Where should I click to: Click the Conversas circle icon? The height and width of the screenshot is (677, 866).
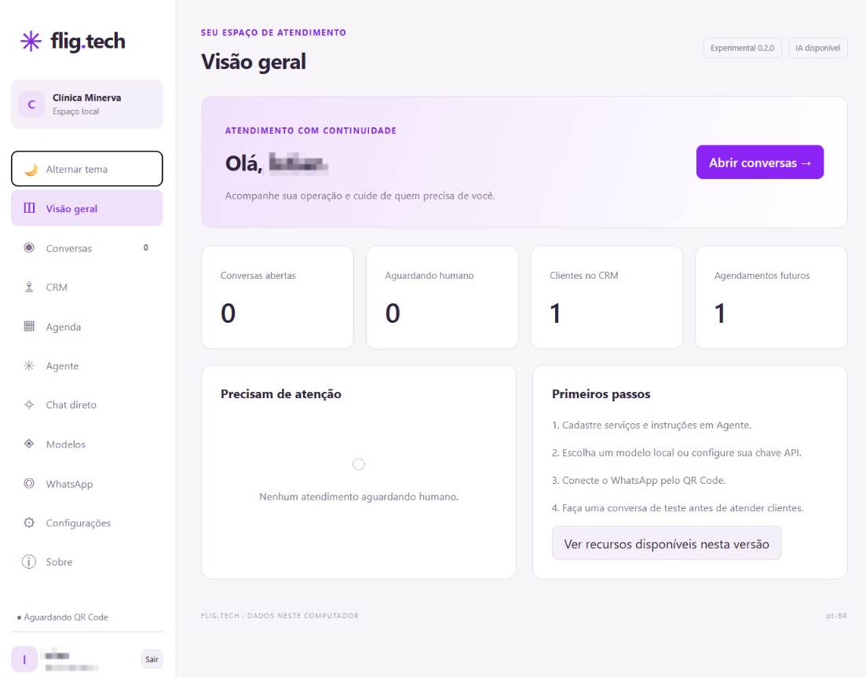(x=29, y=247)
